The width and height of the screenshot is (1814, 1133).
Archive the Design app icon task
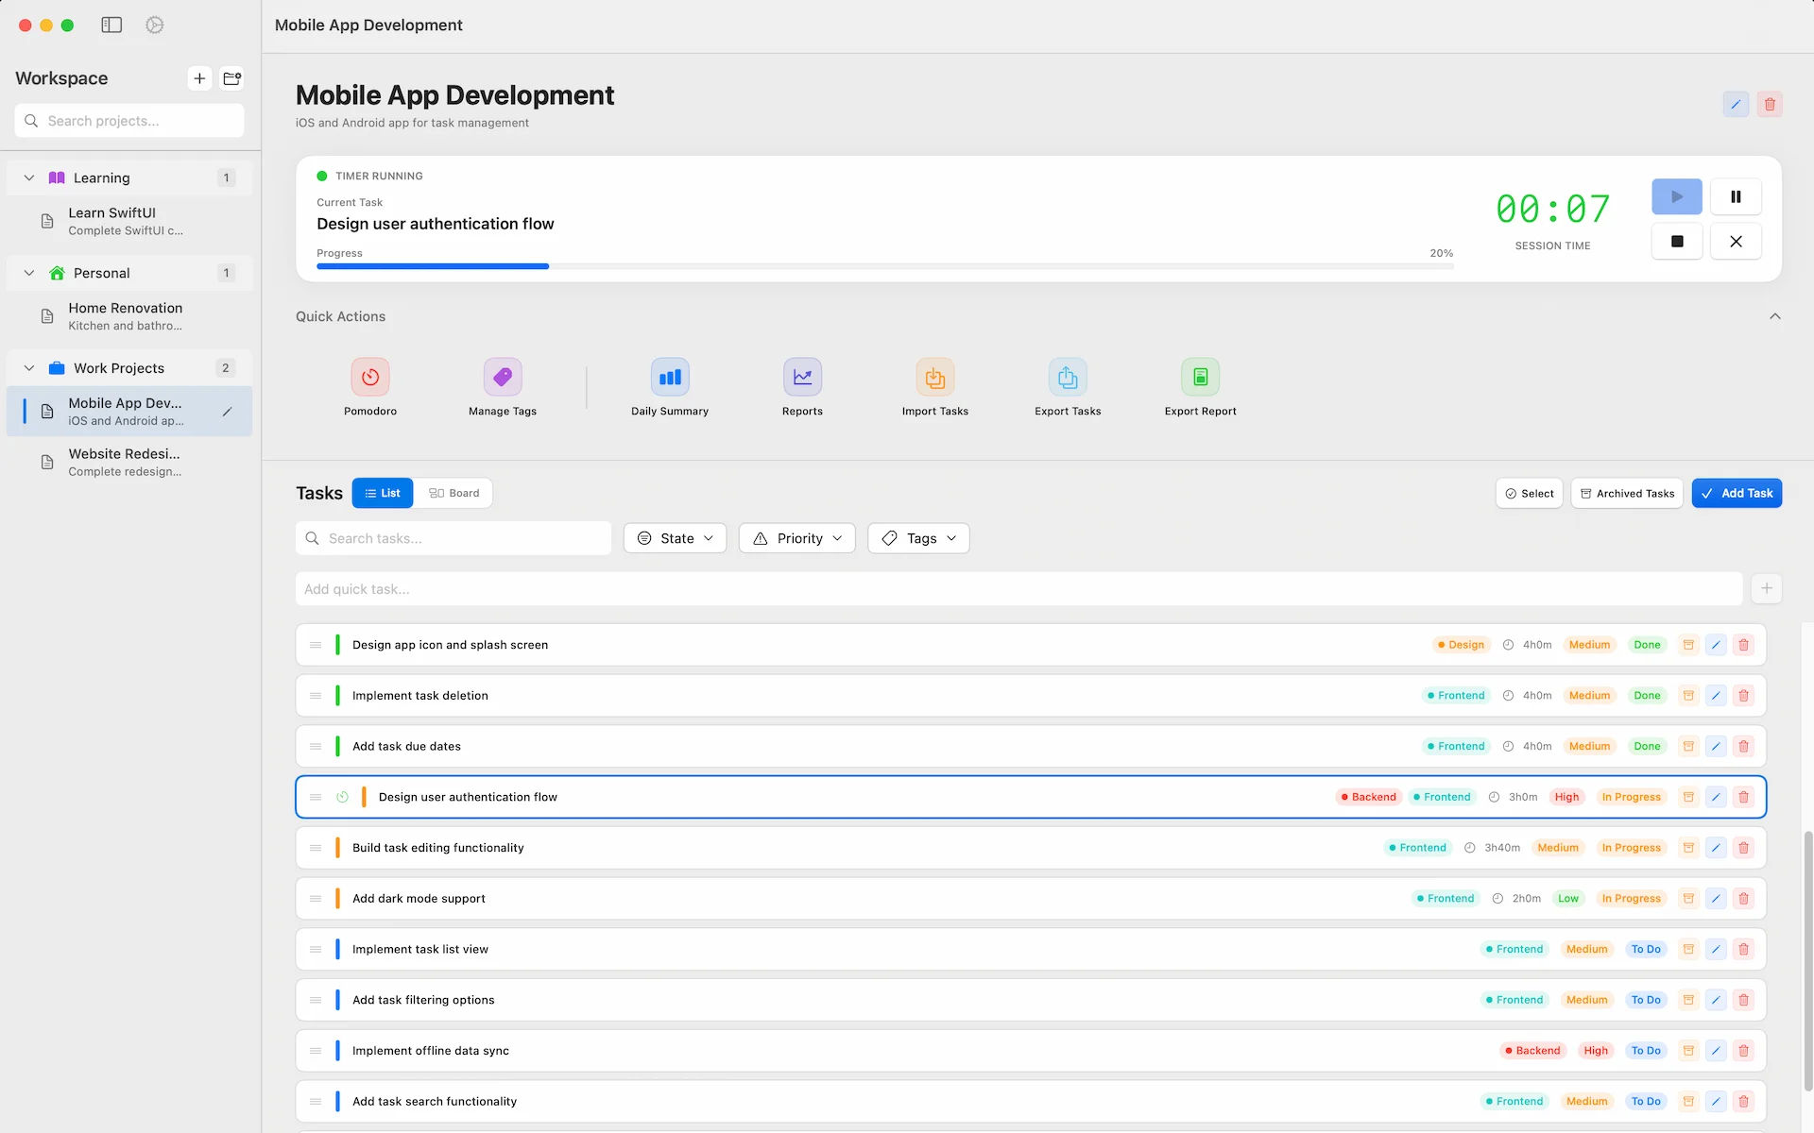click(x=1688, y=644)
